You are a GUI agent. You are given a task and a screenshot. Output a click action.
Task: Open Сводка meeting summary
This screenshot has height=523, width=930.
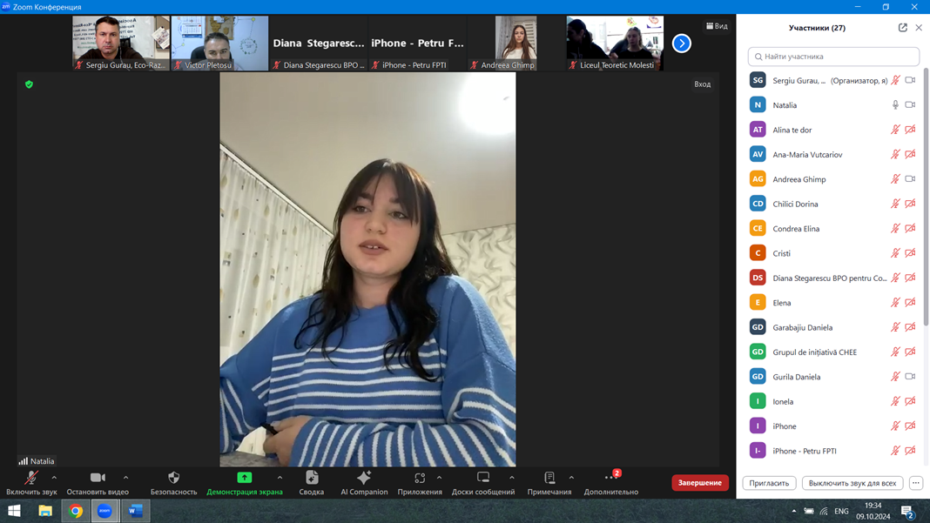tap(312, 479)
